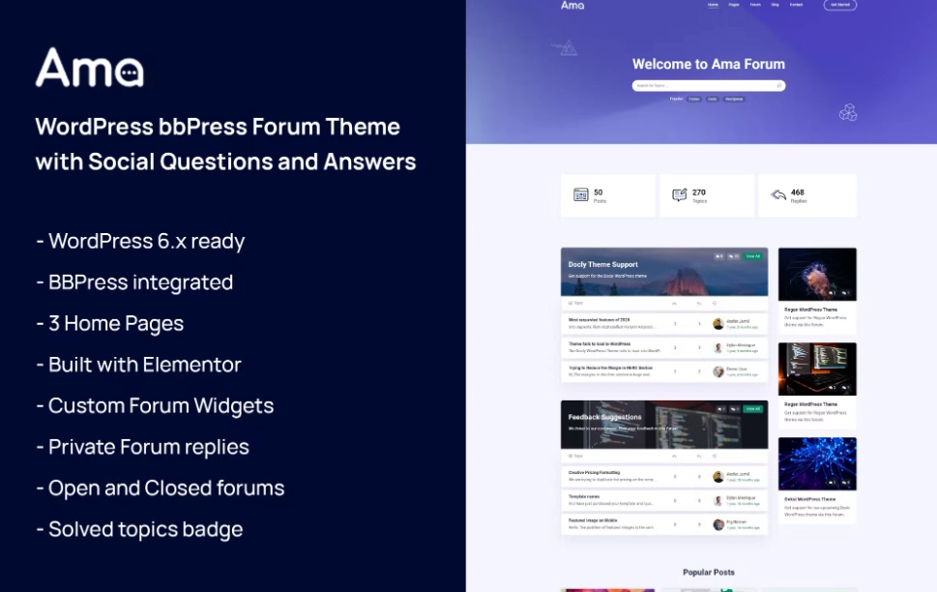Open the blue network Deski theme thumbnail

(x=817, y=463)
